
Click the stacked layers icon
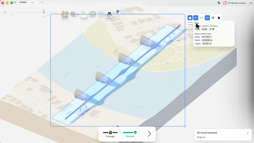click(73, 14)
